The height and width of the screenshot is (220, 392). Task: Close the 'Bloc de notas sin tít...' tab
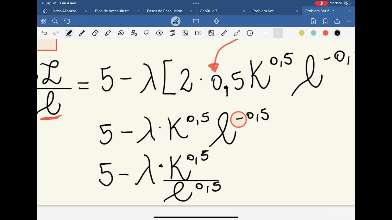coord(138,11)
